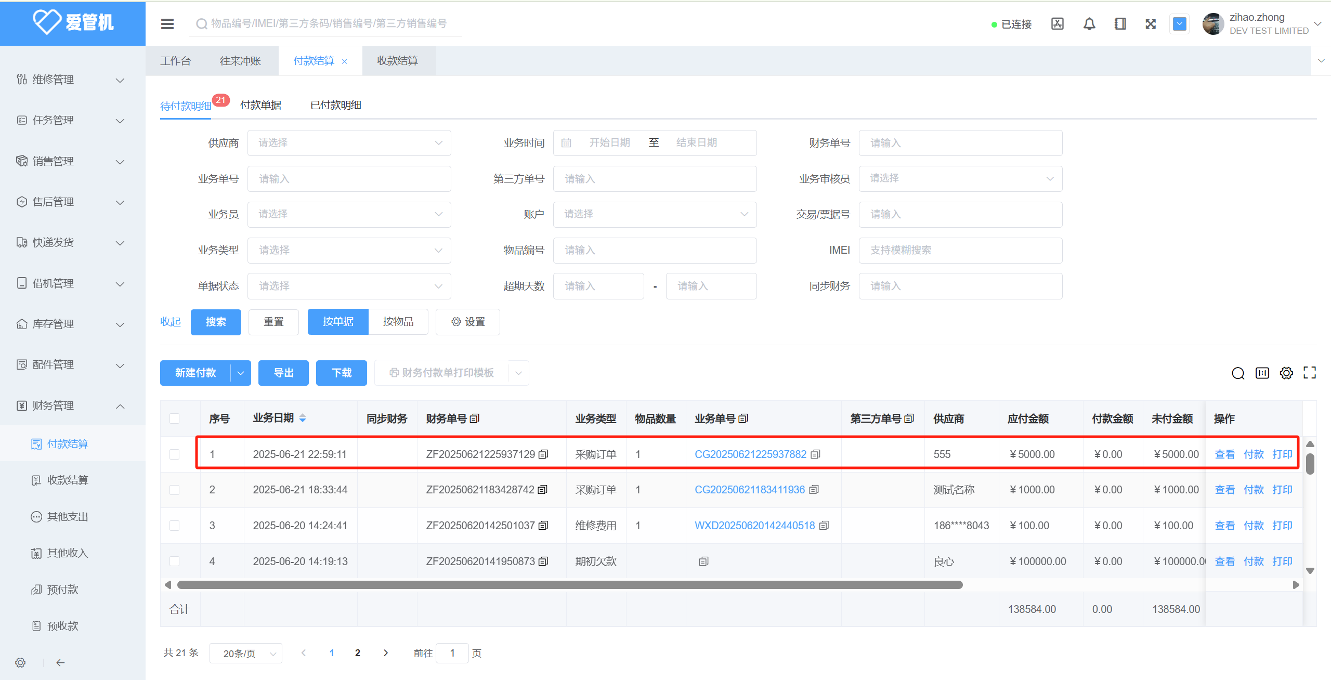Screen dimensions: 1331x680
Task: Copy finance number ZF20250621183428742 icon
Action: point(543,490)
